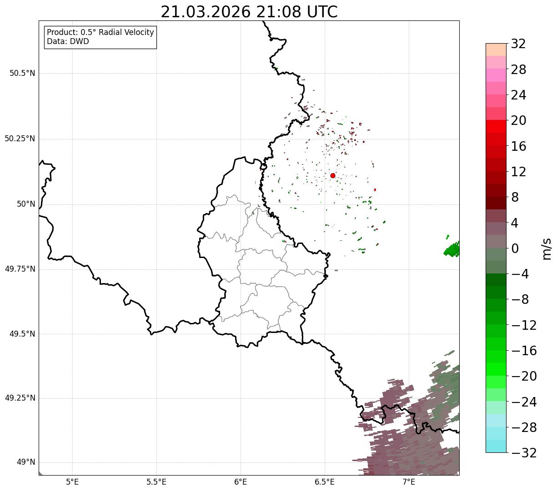Click the cyan swatch ending the colorbar at −32
Image resolution: width=557 pixels, height=491 pixels.
(x=496, y=446)
